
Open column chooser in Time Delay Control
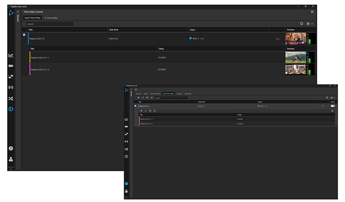tap(309, 24)
